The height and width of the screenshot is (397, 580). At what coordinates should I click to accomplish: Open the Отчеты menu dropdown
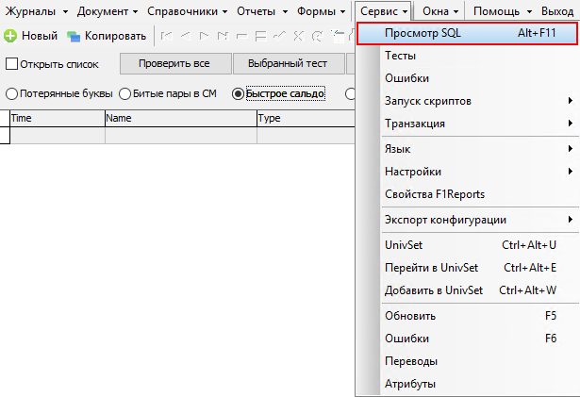coord(262,11)
